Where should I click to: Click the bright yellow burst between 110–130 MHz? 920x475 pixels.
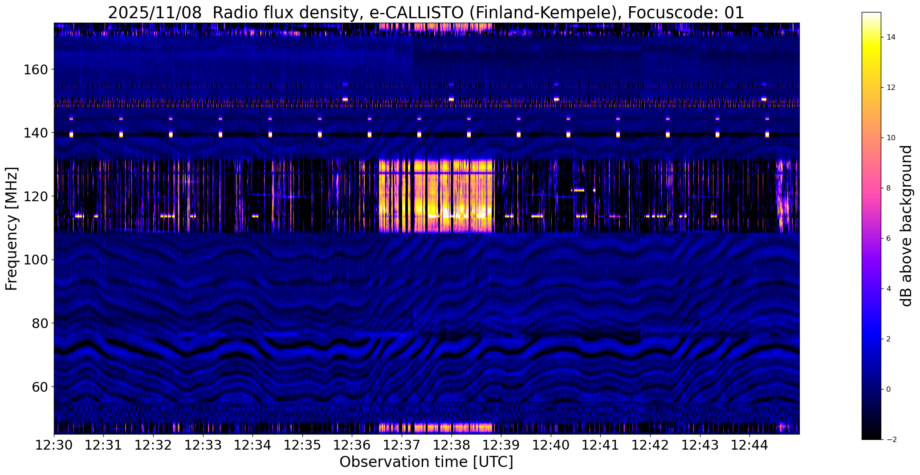pos(436,196)
